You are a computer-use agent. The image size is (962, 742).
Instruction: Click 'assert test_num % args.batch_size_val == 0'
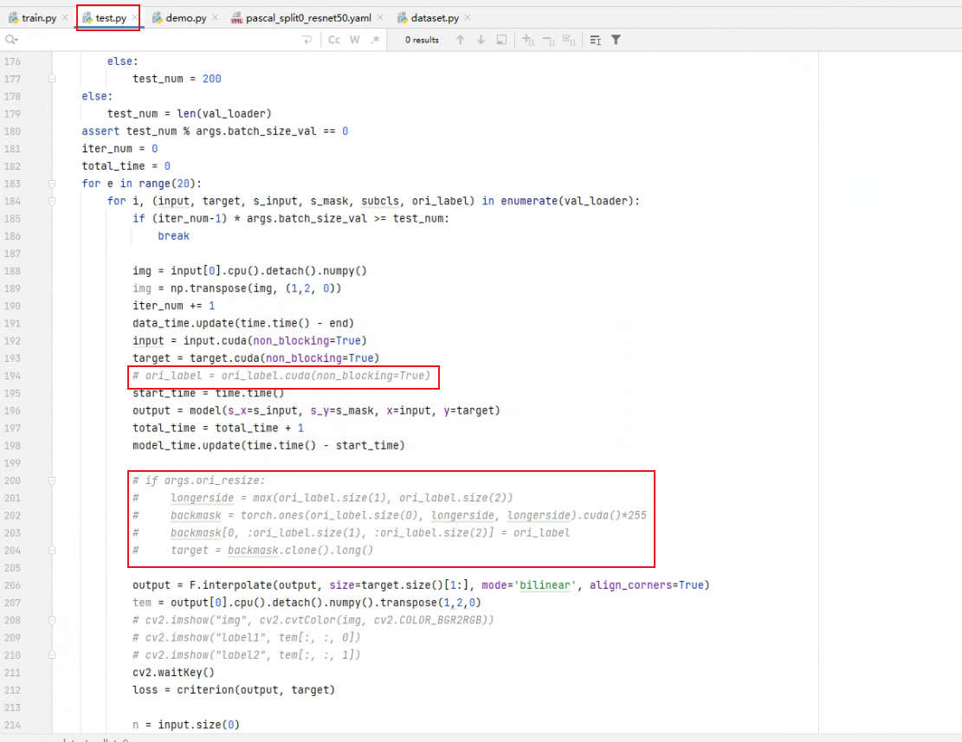(215, 132)
